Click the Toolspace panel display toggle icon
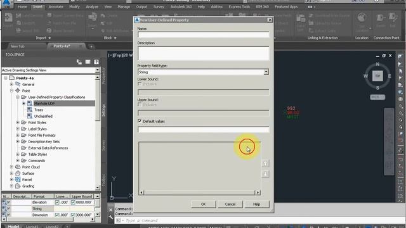Screen dimensions: 406x228 point(88,62)
